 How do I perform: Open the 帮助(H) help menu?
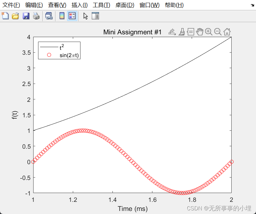pos(174,5)
